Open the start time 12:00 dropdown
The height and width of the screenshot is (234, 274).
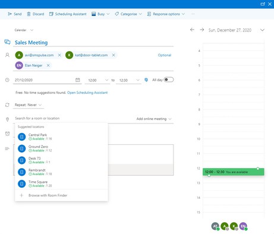[x=97, y=80]
